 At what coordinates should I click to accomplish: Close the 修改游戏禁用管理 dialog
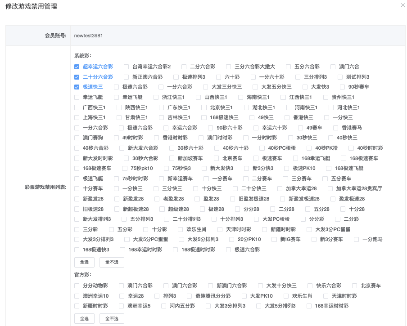[x=402, y=5]
